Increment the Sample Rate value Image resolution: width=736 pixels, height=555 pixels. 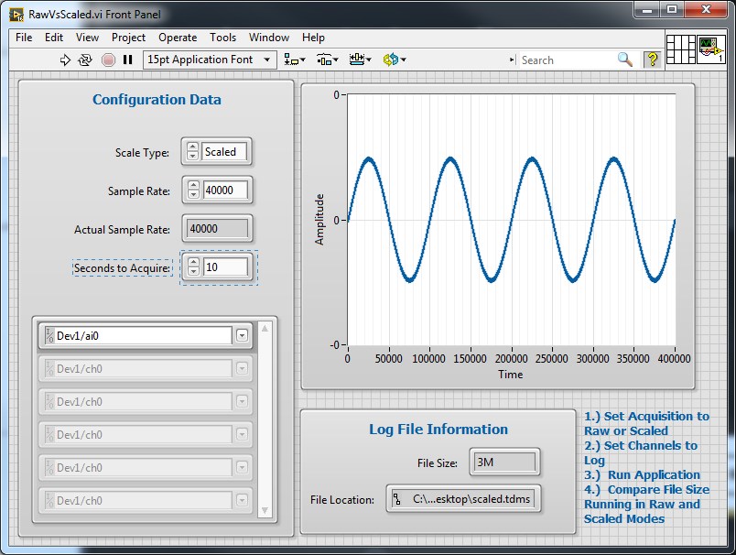[x=195, y=184]
